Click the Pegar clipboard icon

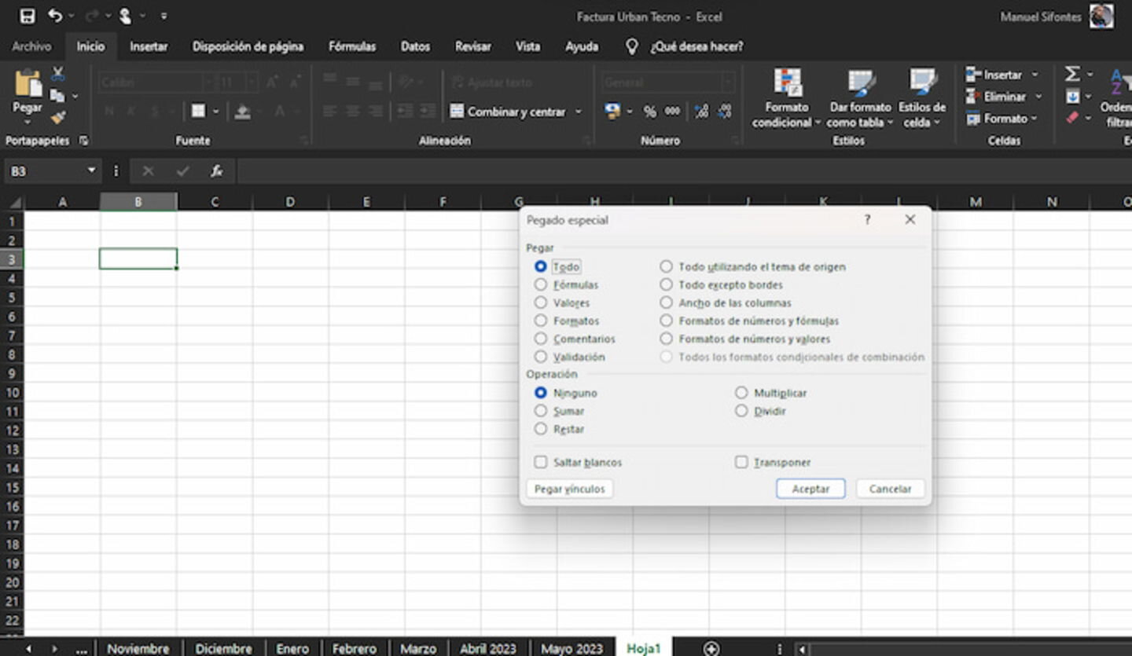pos(28,82)
